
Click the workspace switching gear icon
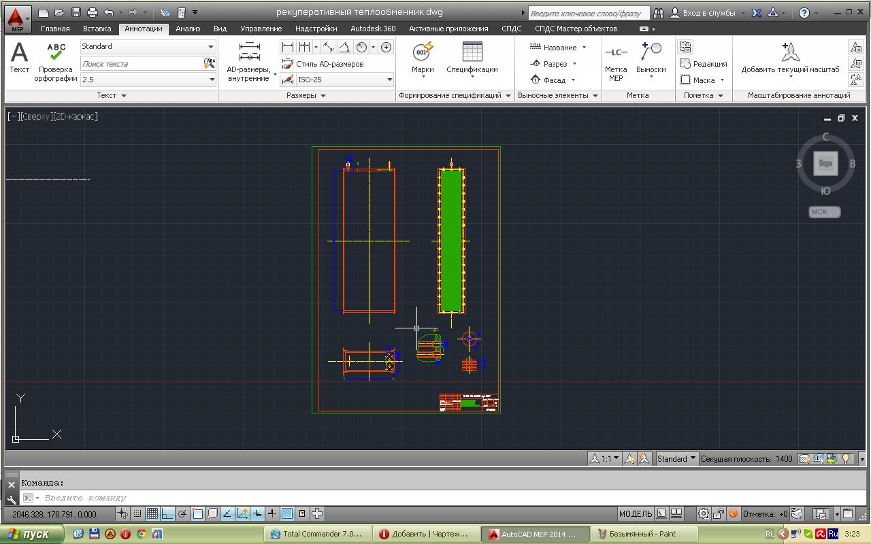(704, 513)
